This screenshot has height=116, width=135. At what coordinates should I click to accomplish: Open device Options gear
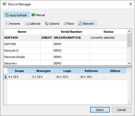[x=52, y=24]
